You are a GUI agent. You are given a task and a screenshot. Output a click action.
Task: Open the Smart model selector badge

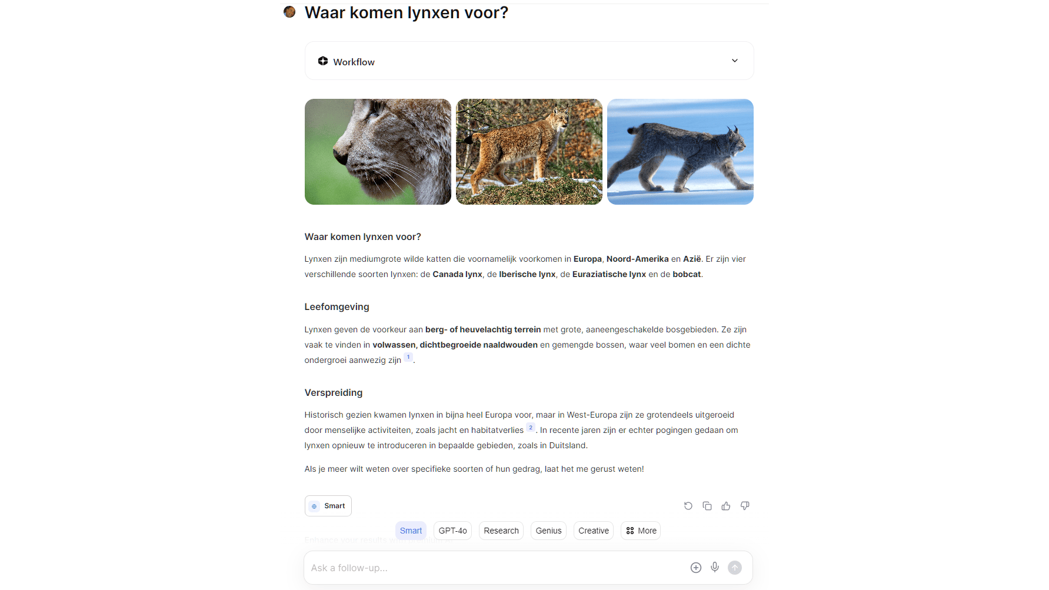pyautogui.click(x=328, y=506)
